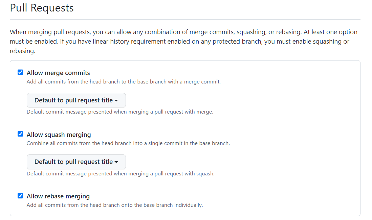Click the "Pull Requests" page heading
Screen dimensions: 372x220
point(42,8)
